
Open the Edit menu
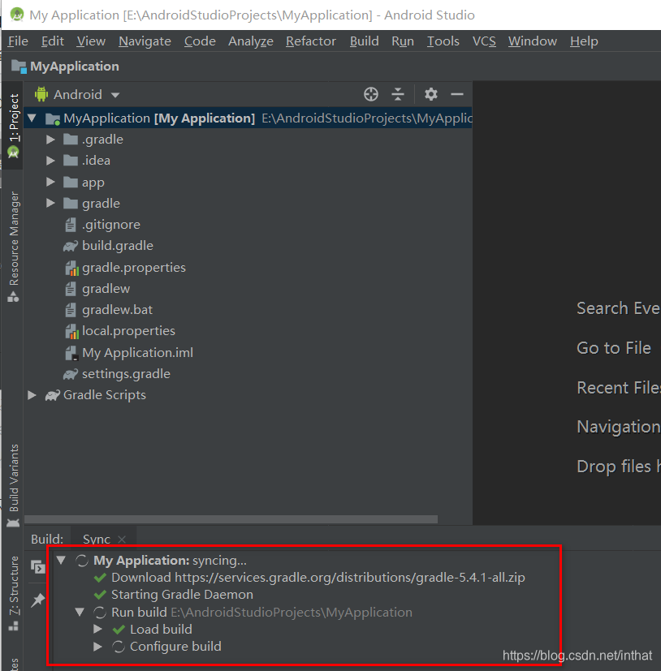point(52,41)
